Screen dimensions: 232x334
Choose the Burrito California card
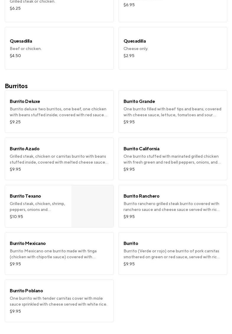point(173,159)
